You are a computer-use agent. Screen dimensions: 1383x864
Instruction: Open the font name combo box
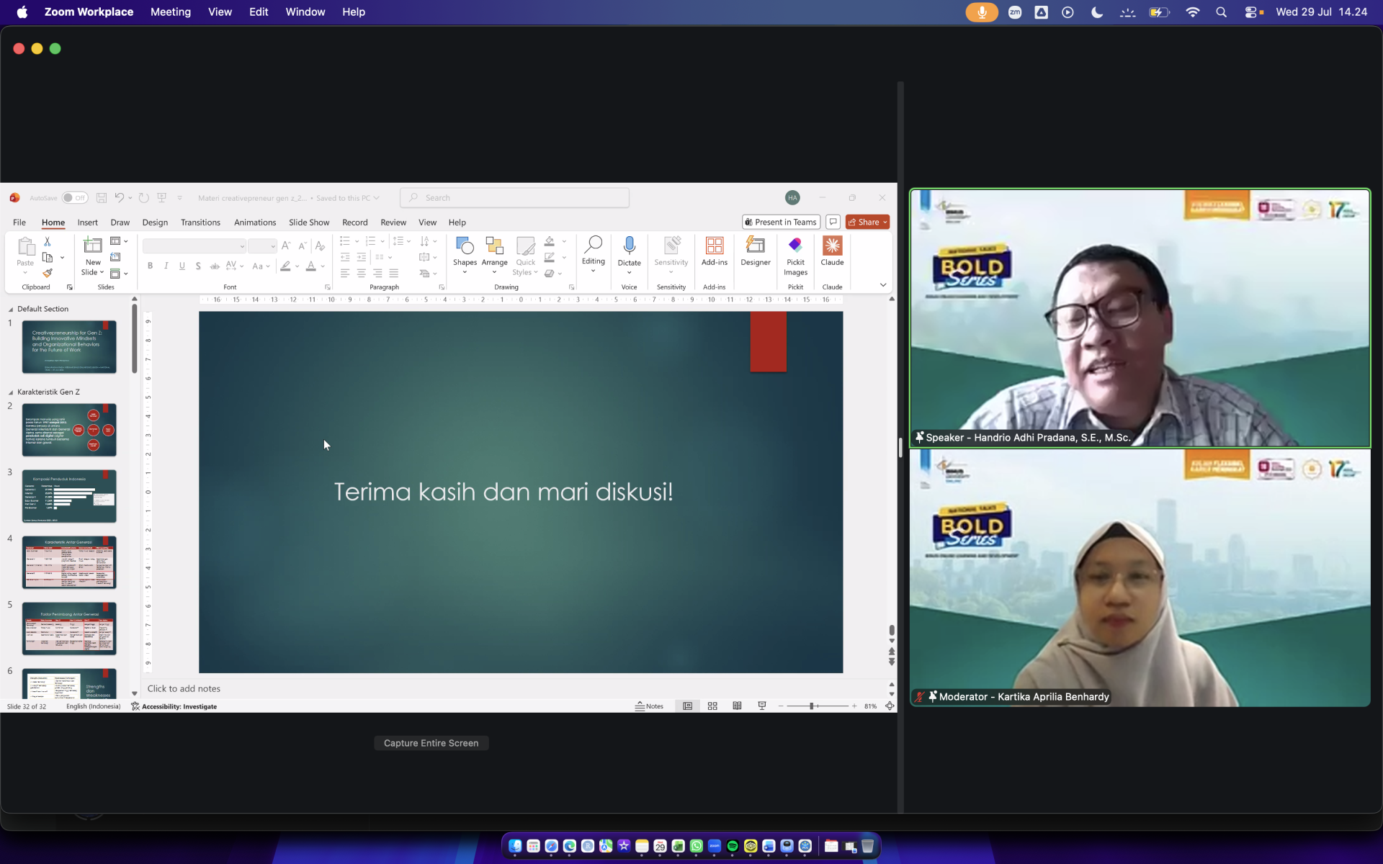pos(194,246)
